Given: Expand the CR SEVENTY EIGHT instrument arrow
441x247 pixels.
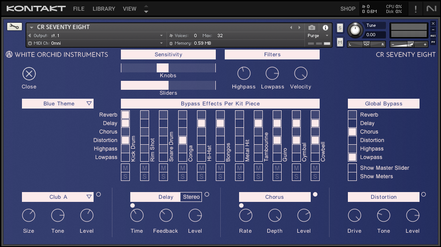Looking at the screenshot, I should pyautogui.click(x=31, y=28).
